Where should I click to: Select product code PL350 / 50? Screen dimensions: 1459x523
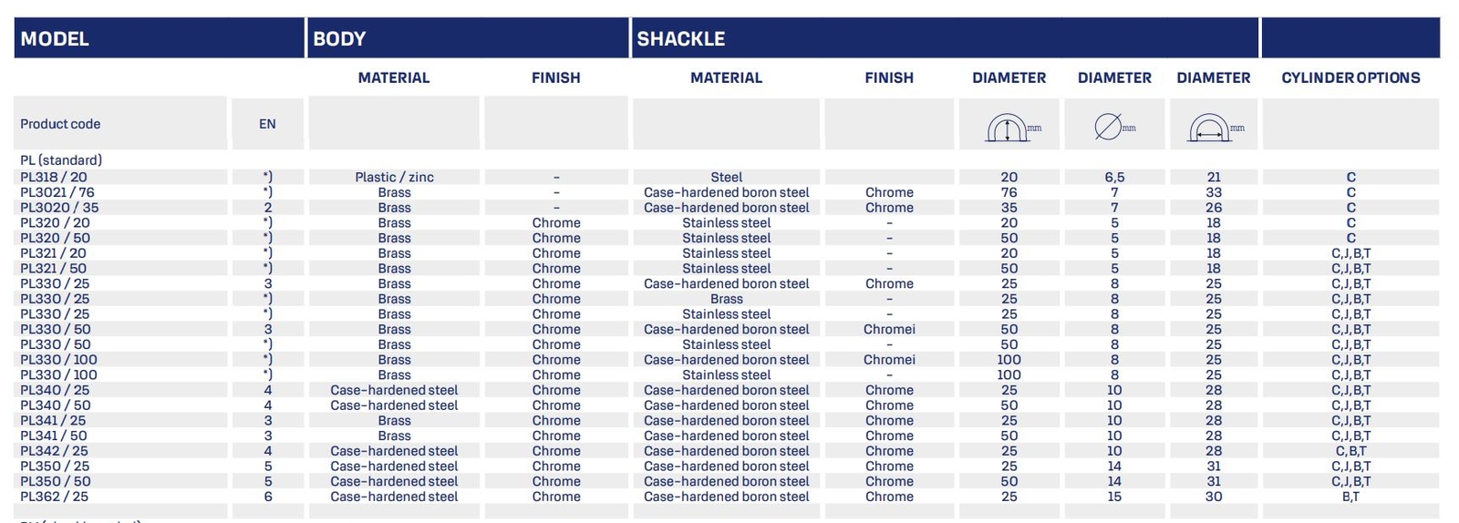pyautogui.click(x=56, y=481)
